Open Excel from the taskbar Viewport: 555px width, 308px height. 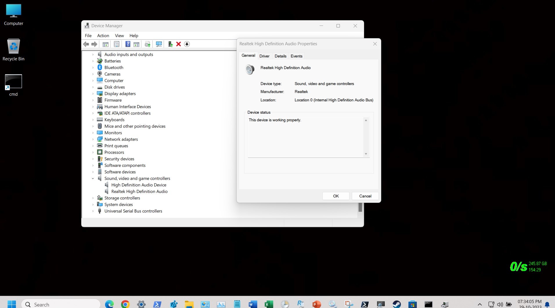click(x=269, y=304)
